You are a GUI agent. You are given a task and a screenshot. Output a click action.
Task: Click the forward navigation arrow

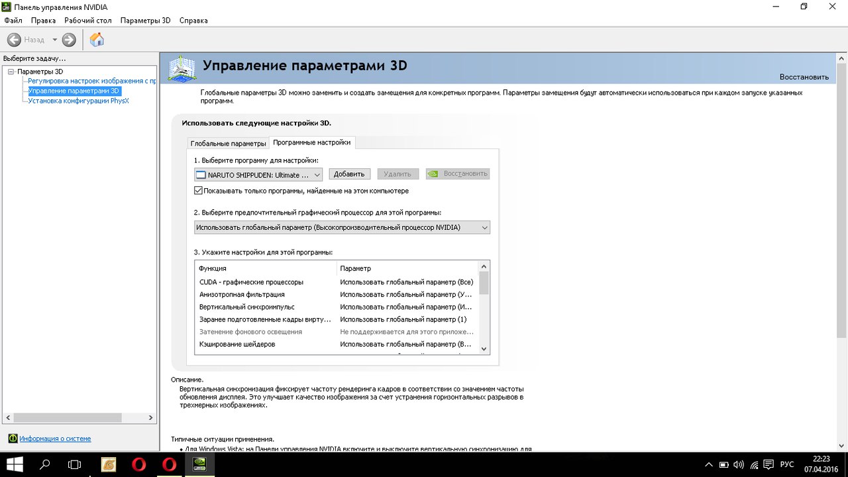[69, 40]
